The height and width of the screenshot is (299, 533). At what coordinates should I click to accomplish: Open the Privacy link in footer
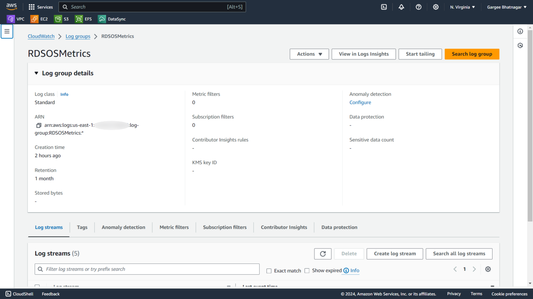[454, 294]
